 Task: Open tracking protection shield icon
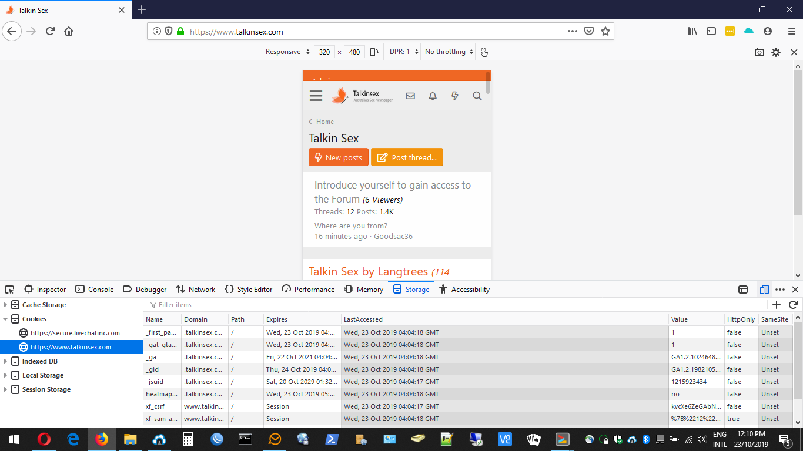click(169, 32)
